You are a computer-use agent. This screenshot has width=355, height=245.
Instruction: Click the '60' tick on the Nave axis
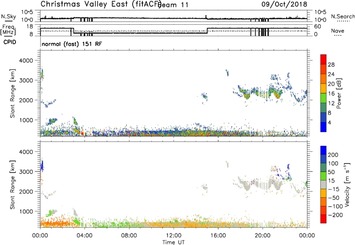point(318,27)
